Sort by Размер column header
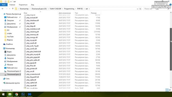This screenshot has width=172, height=97. (x=94, y=13)
